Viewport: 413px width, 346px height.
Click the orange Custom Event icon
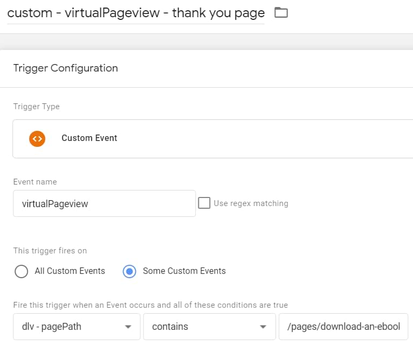[37, 138]
